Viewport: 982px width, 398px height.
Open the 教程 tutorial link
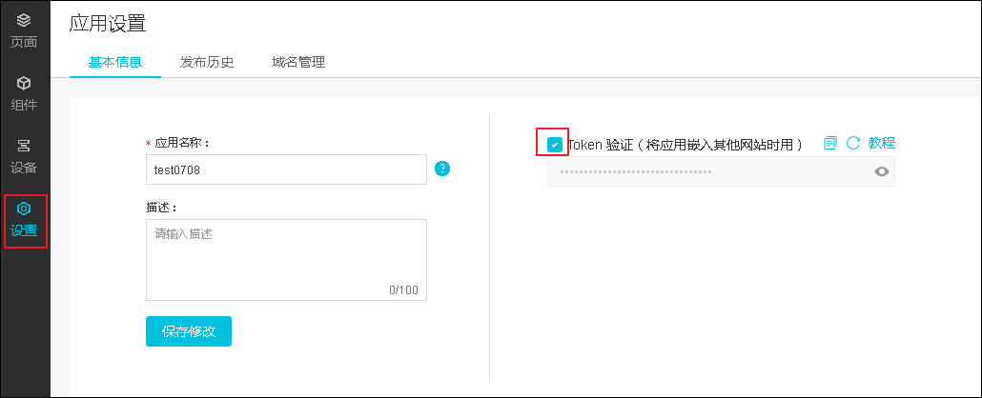[x=882, y=144]
